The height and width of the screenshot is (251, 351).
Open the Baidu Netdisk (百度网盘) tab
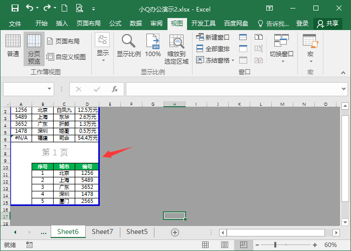(x=236, y=24)
